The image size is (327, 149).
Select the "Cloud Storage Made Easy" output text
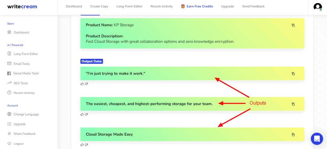[x=109, y=134]
